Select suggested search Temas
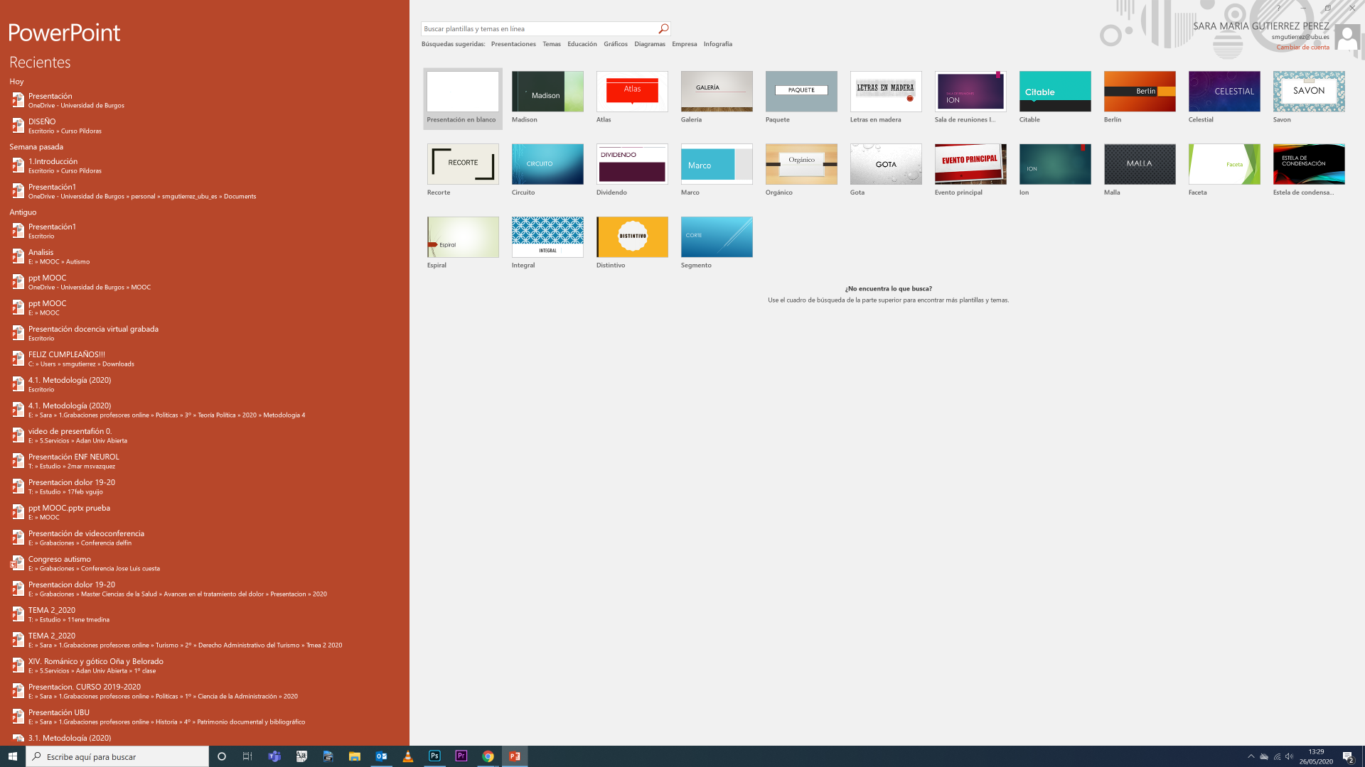This screenshot has width=1365, height=767. tap(552, 44)
